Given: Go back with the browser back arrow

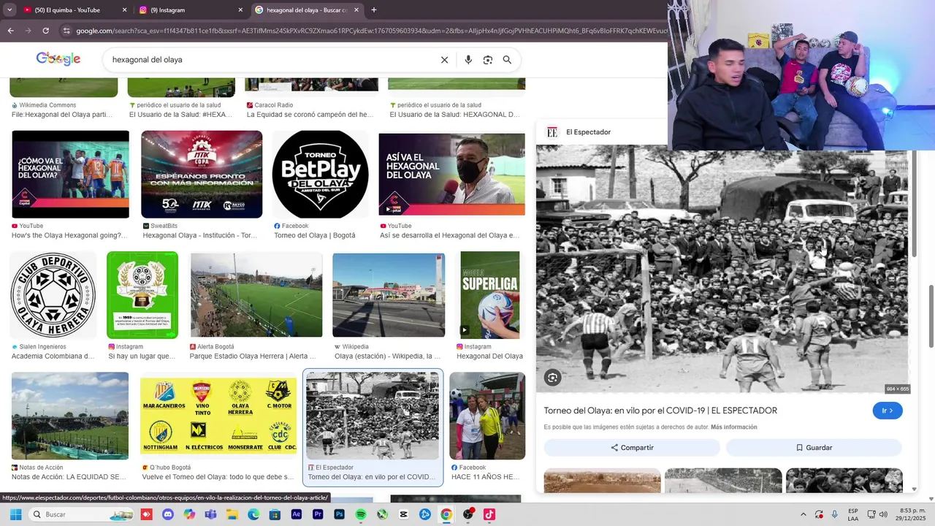Looking at the screenshot, I should click(x=10, y=31).
